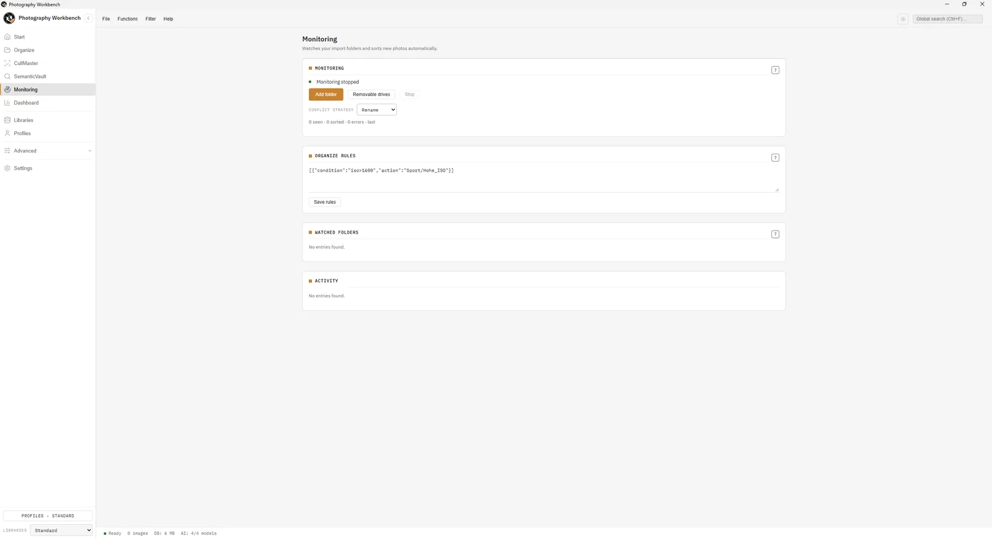Viewport: 992px width, 539px height.
Task: Open the Functions menu
Action: point(128,19)
